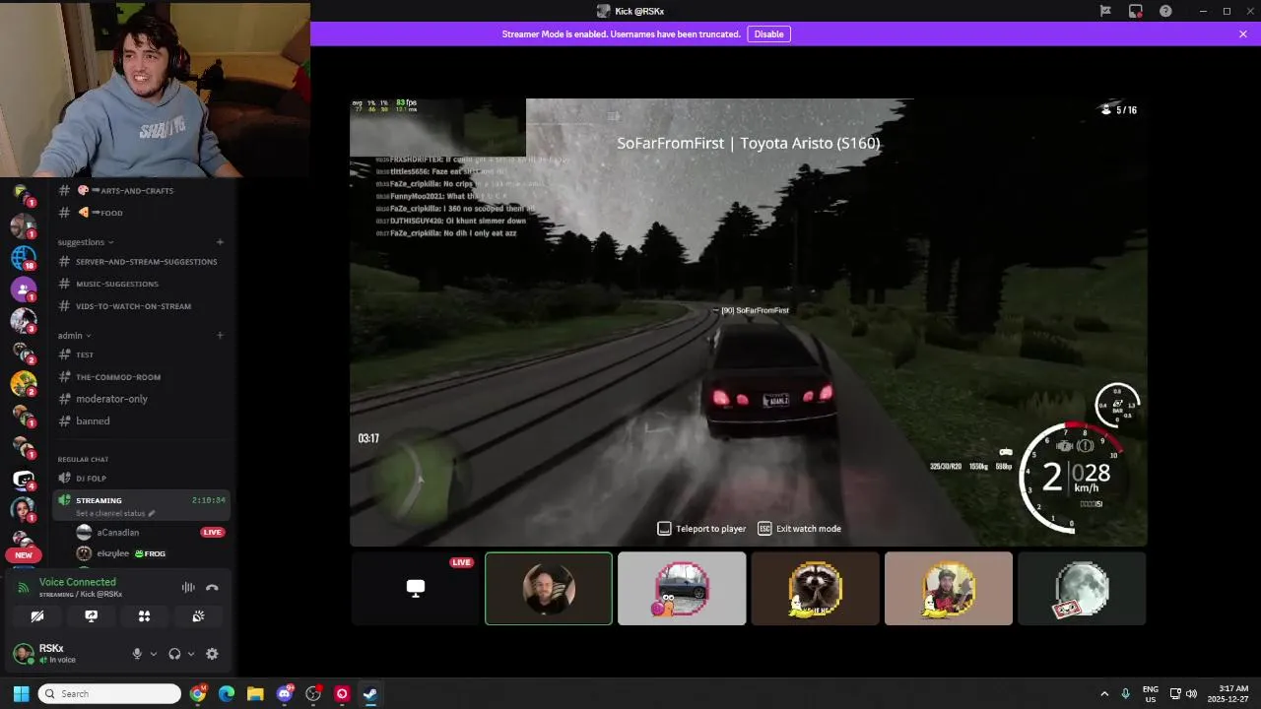Image resolution: width=1261 pixels, height=709 pixels.
Task: Open server-and-stream-suggestions channel
Action: pos(141,262)
